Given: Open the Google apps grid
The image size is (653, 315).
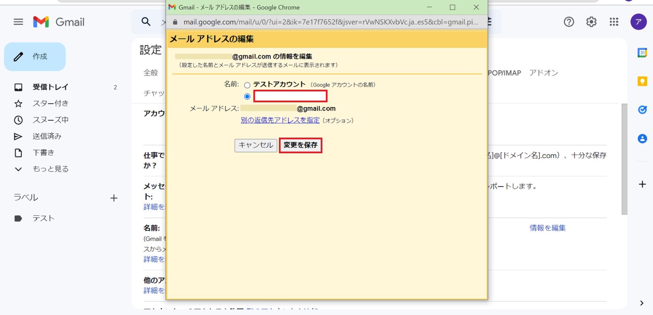Looking at the screenshot, I should click(x=614, y=22).
